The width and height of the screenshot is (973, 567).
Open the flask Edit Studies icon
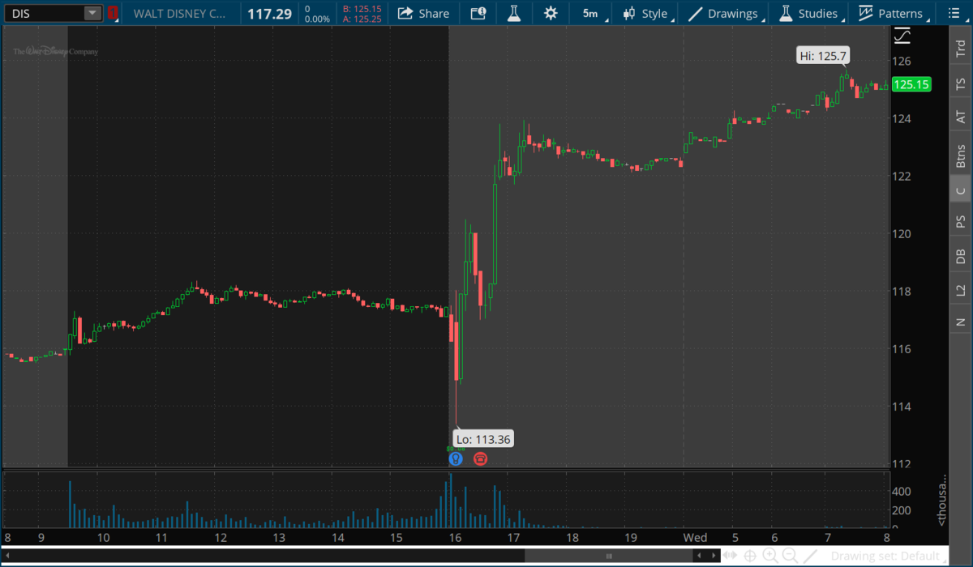point(513,13)
